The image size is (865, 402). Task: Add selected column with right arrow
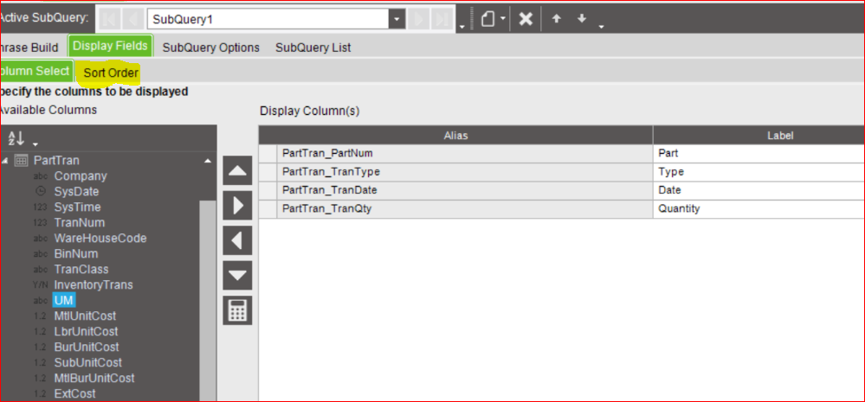tap(237, 206)
